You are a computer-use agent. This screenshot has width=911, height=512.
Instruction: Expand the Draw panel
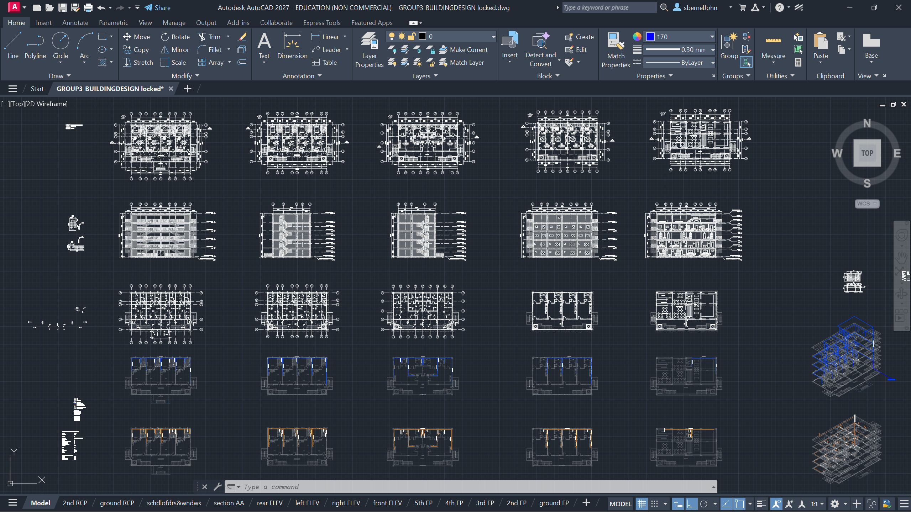60,76
